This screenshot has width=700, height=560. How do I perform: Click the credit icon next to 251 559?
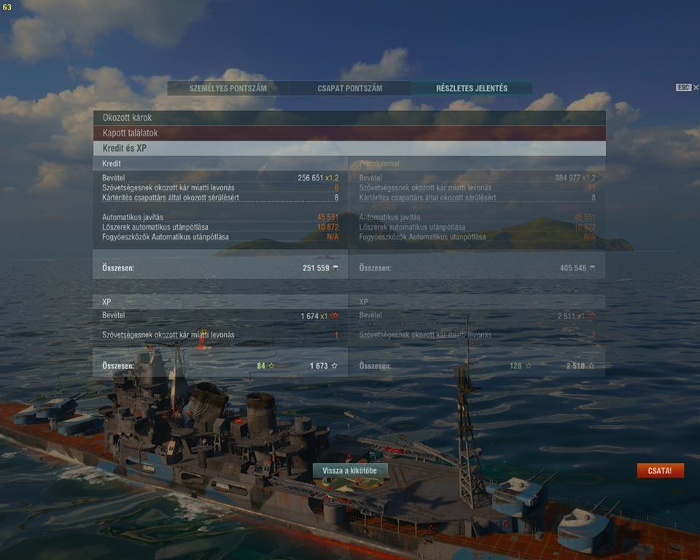335,268
